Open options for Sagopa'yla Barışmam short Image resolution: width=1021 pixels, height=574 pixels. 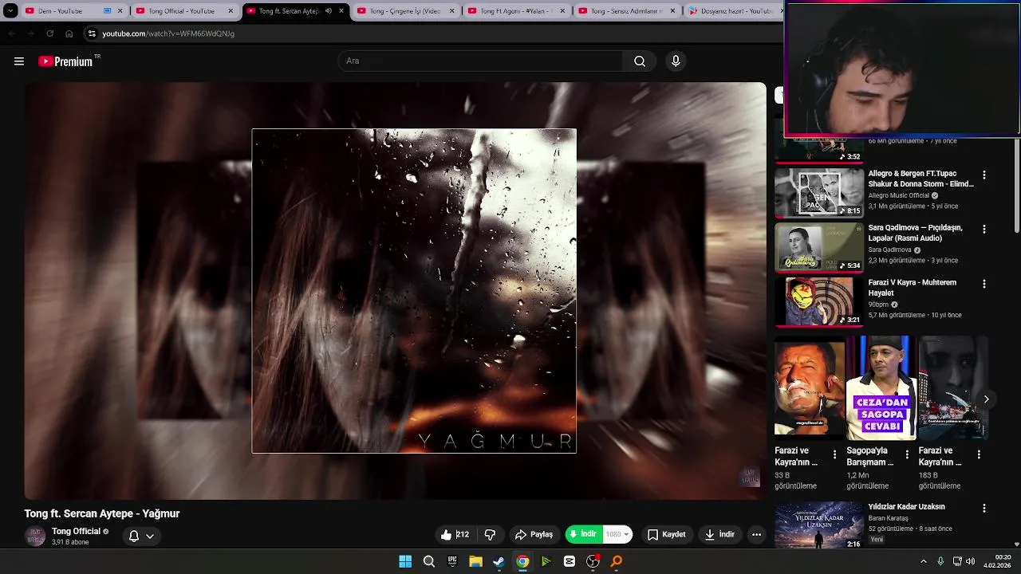907,454
